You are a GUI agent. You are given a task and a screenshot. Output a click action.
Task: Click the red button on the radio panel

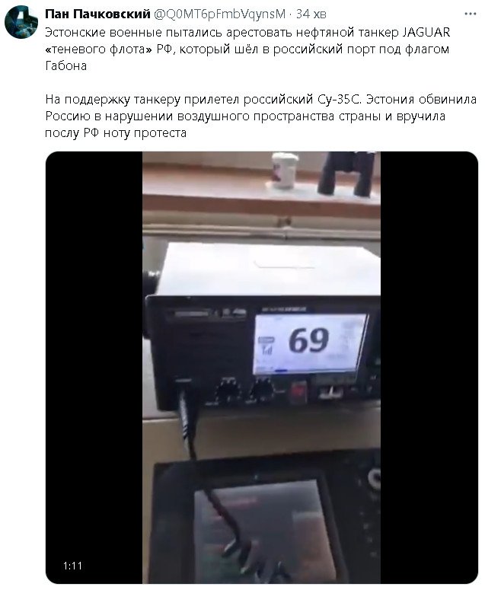299,392
